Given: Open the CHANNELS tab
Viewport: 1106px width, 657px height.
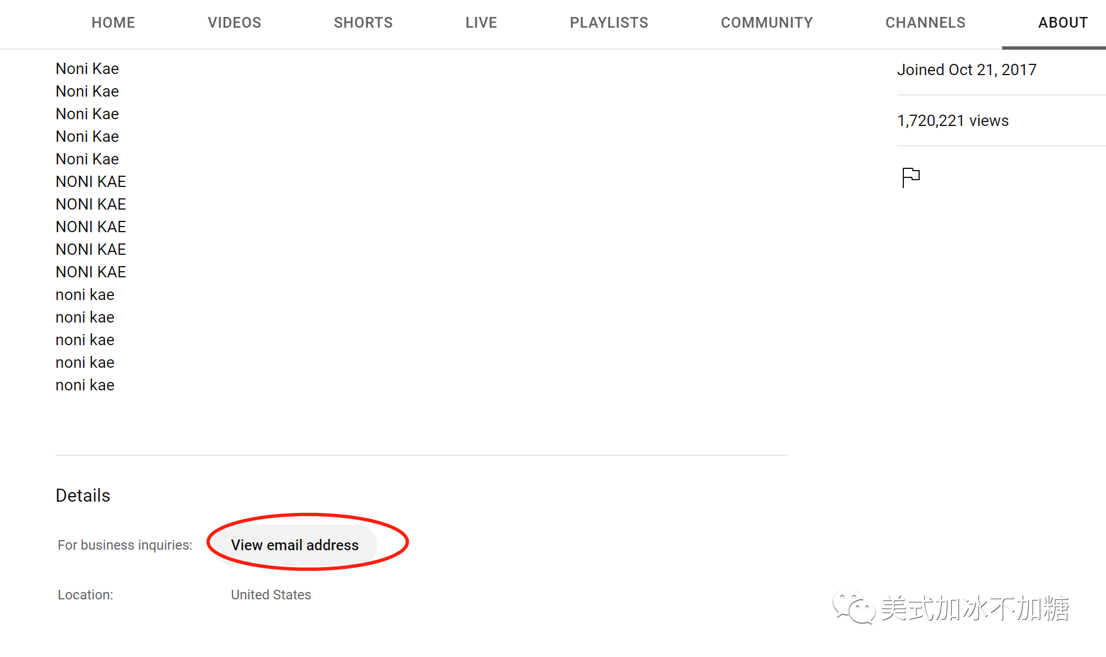Looking at the screenshot, I should click(925, 23).
